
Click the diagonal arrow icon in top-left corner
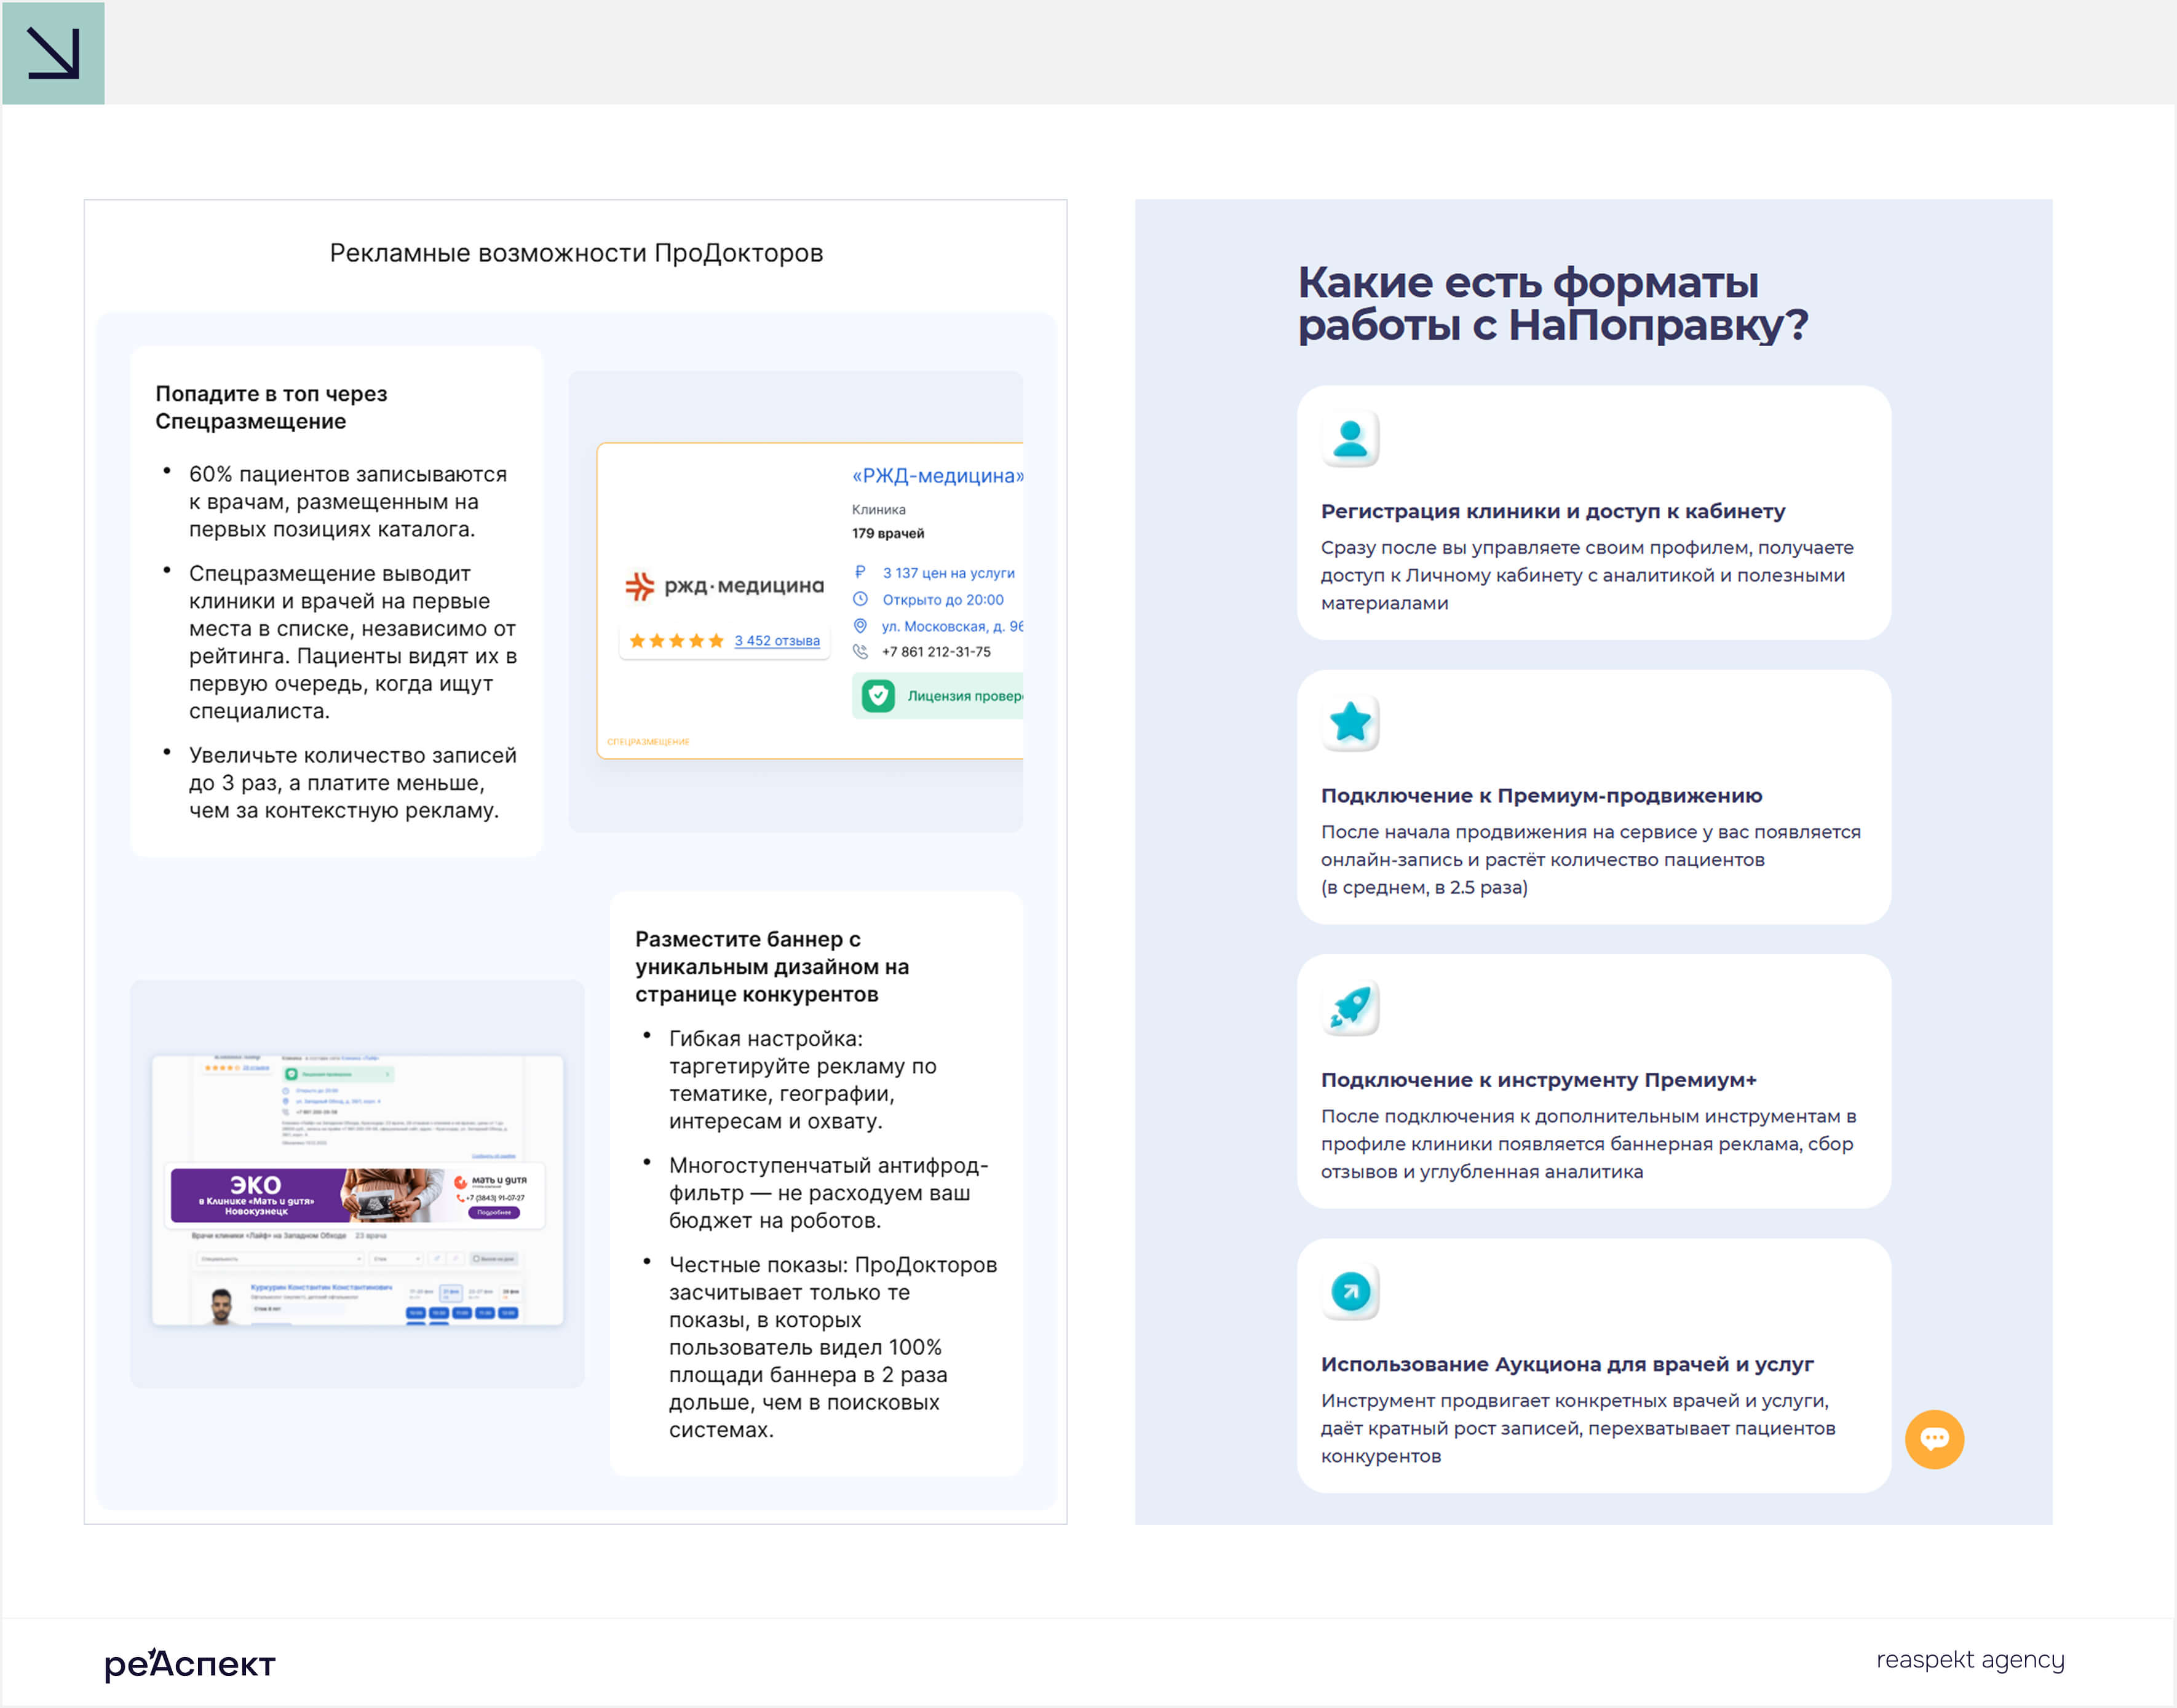53,53
